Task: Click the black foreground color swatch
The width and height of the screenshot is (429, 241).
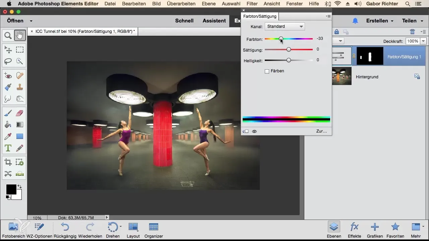Action: [x=10, y=189]
